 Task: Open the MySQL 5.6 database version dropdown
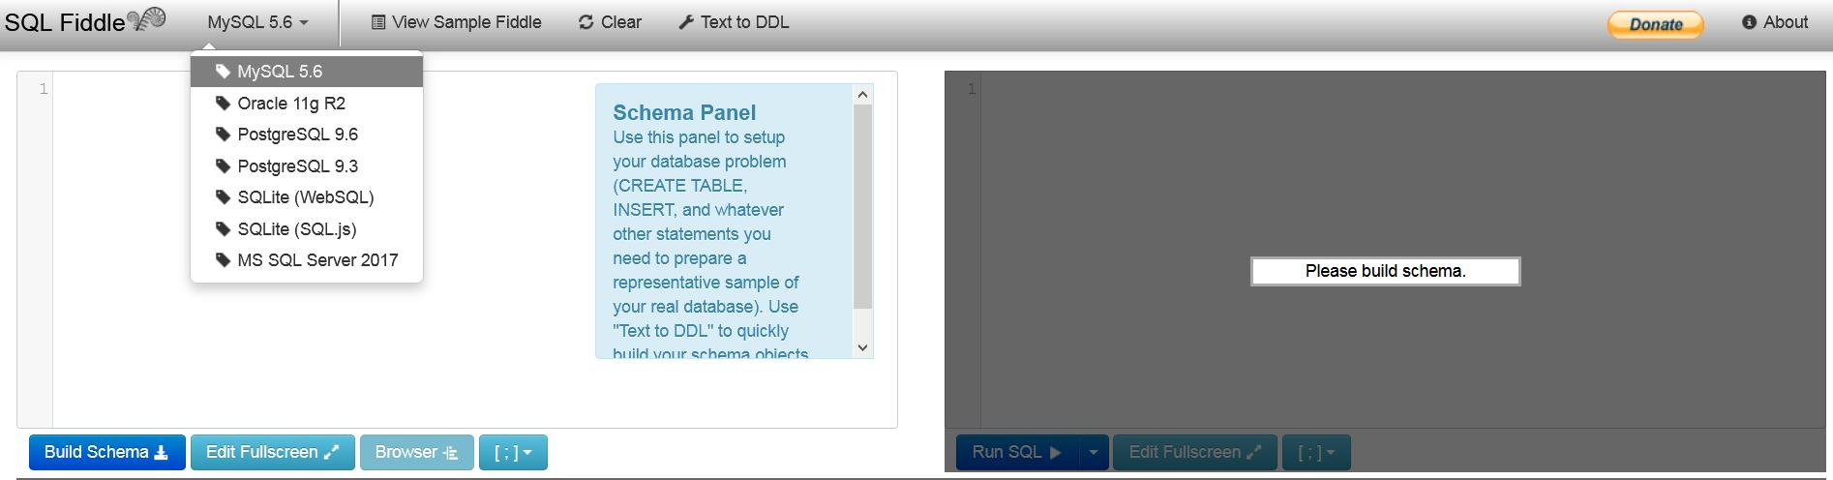pos(257,22)
